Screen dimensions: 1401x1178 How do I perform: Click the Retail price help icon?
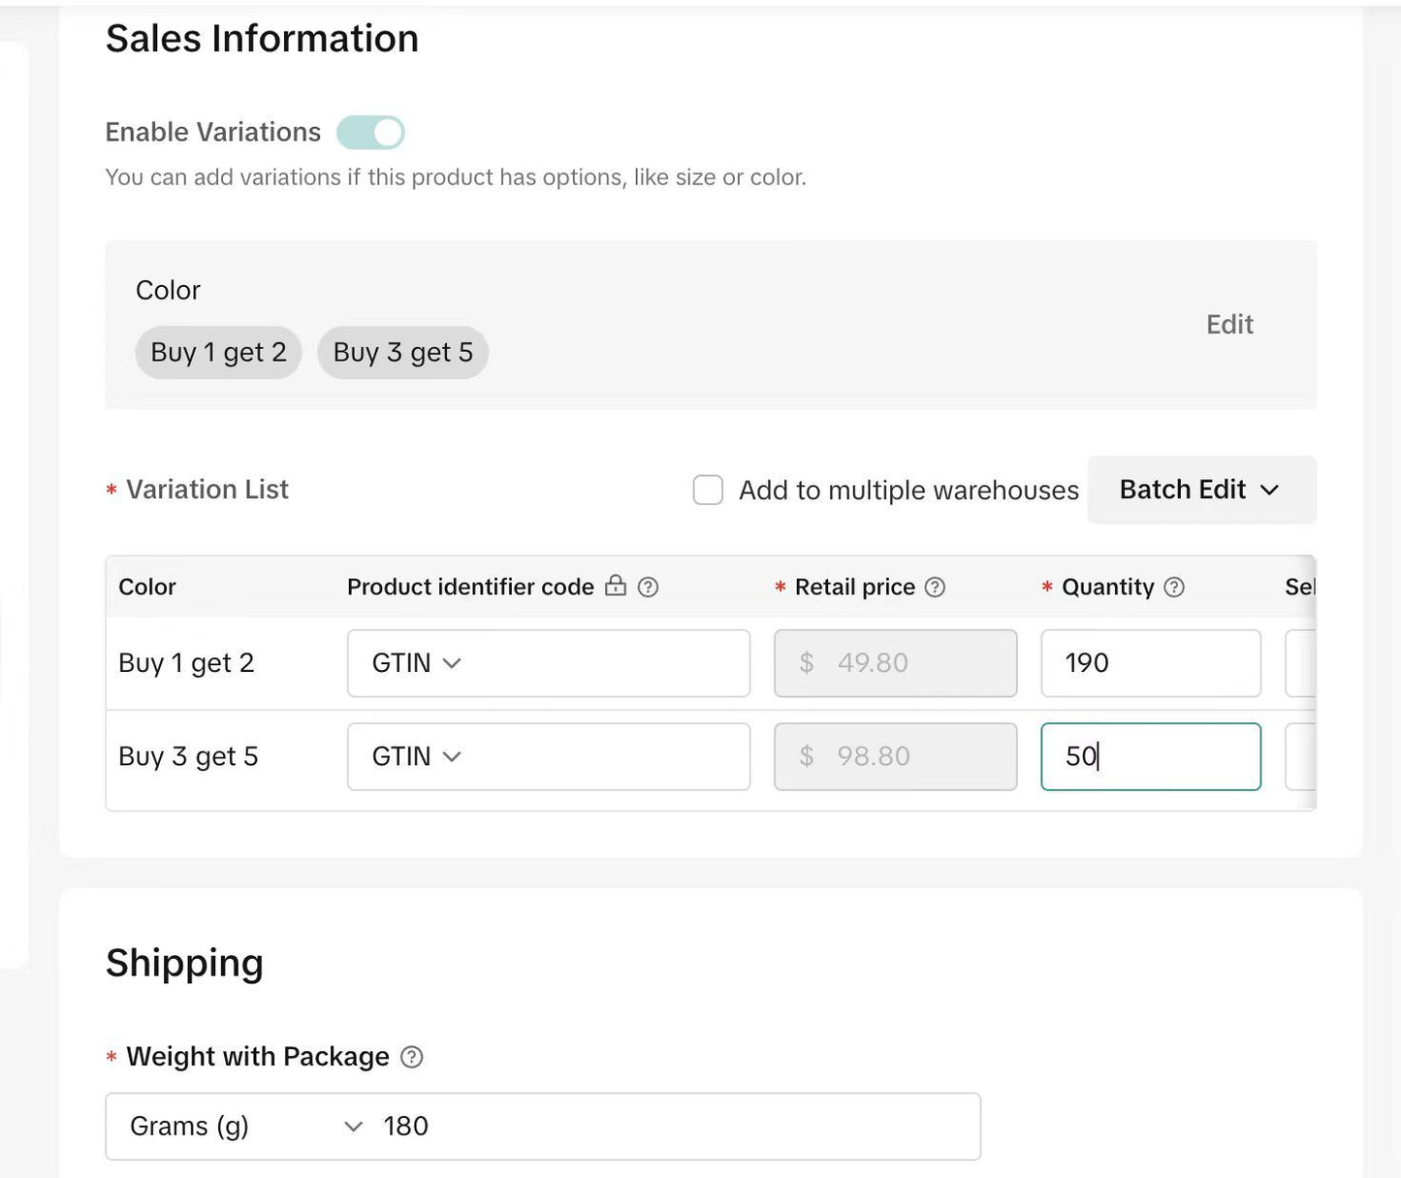pos(935,587)
